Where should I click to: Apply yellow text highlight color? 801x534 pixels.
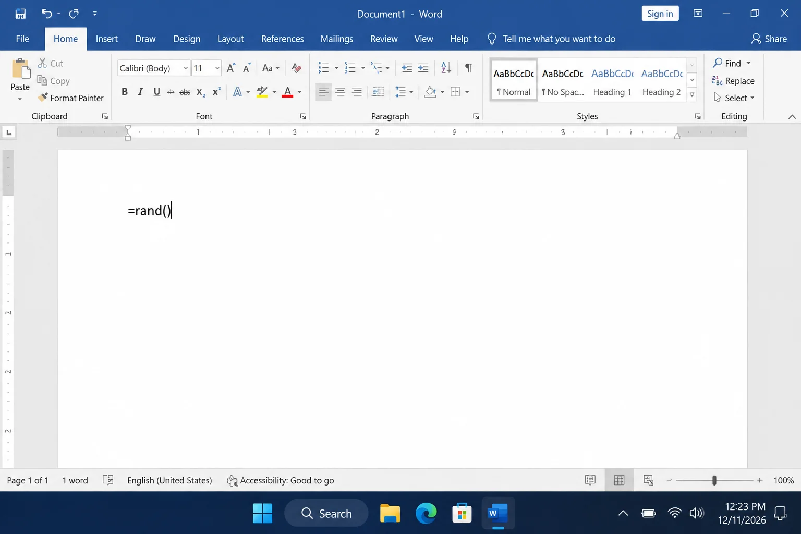coord(262,92)
